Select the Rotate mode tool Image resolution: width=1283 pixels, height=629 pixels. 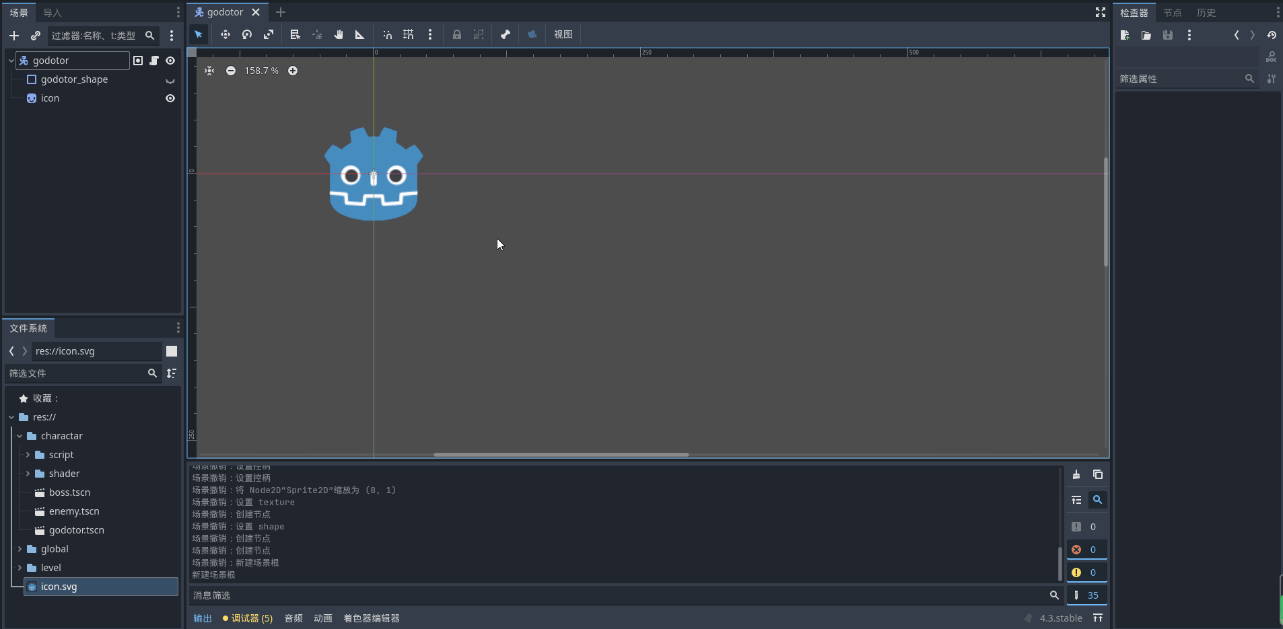pyautogui.click(x=247, y=34)
